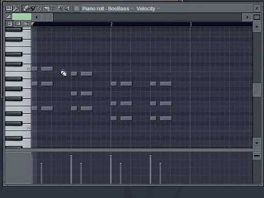Click the playhead marker at the timeline start
Viewport: 264px width, 198px height.
pos(32,24)
